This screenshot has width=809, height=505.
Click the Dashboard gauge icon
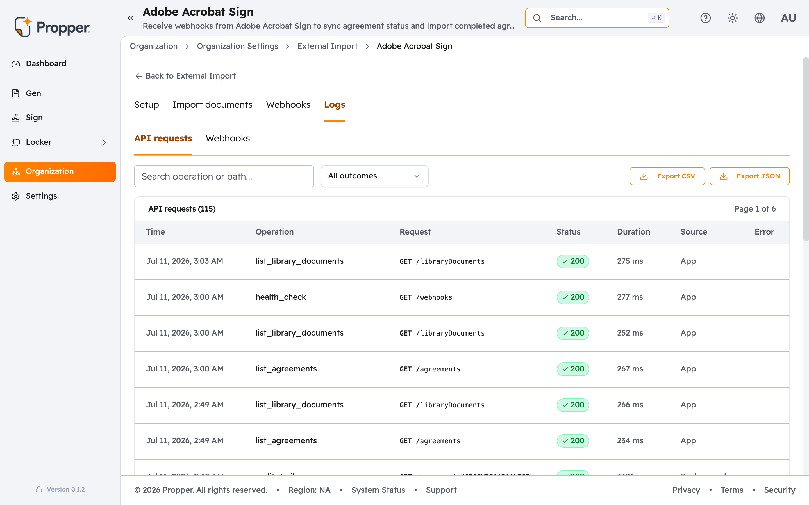[16, 64]
